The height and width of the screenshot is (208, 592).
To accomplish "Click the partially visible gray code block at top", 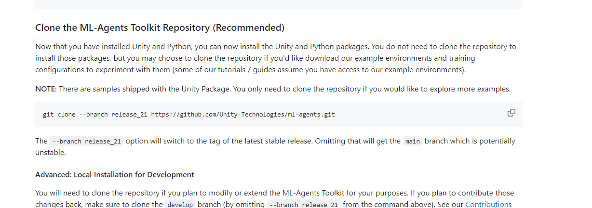I will [x=279, y=4].
